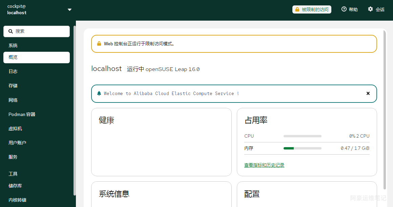The width and height of the screenshot is (393, 207).
Task: Open 查看指标和历史记录 link
Action: 264,165
